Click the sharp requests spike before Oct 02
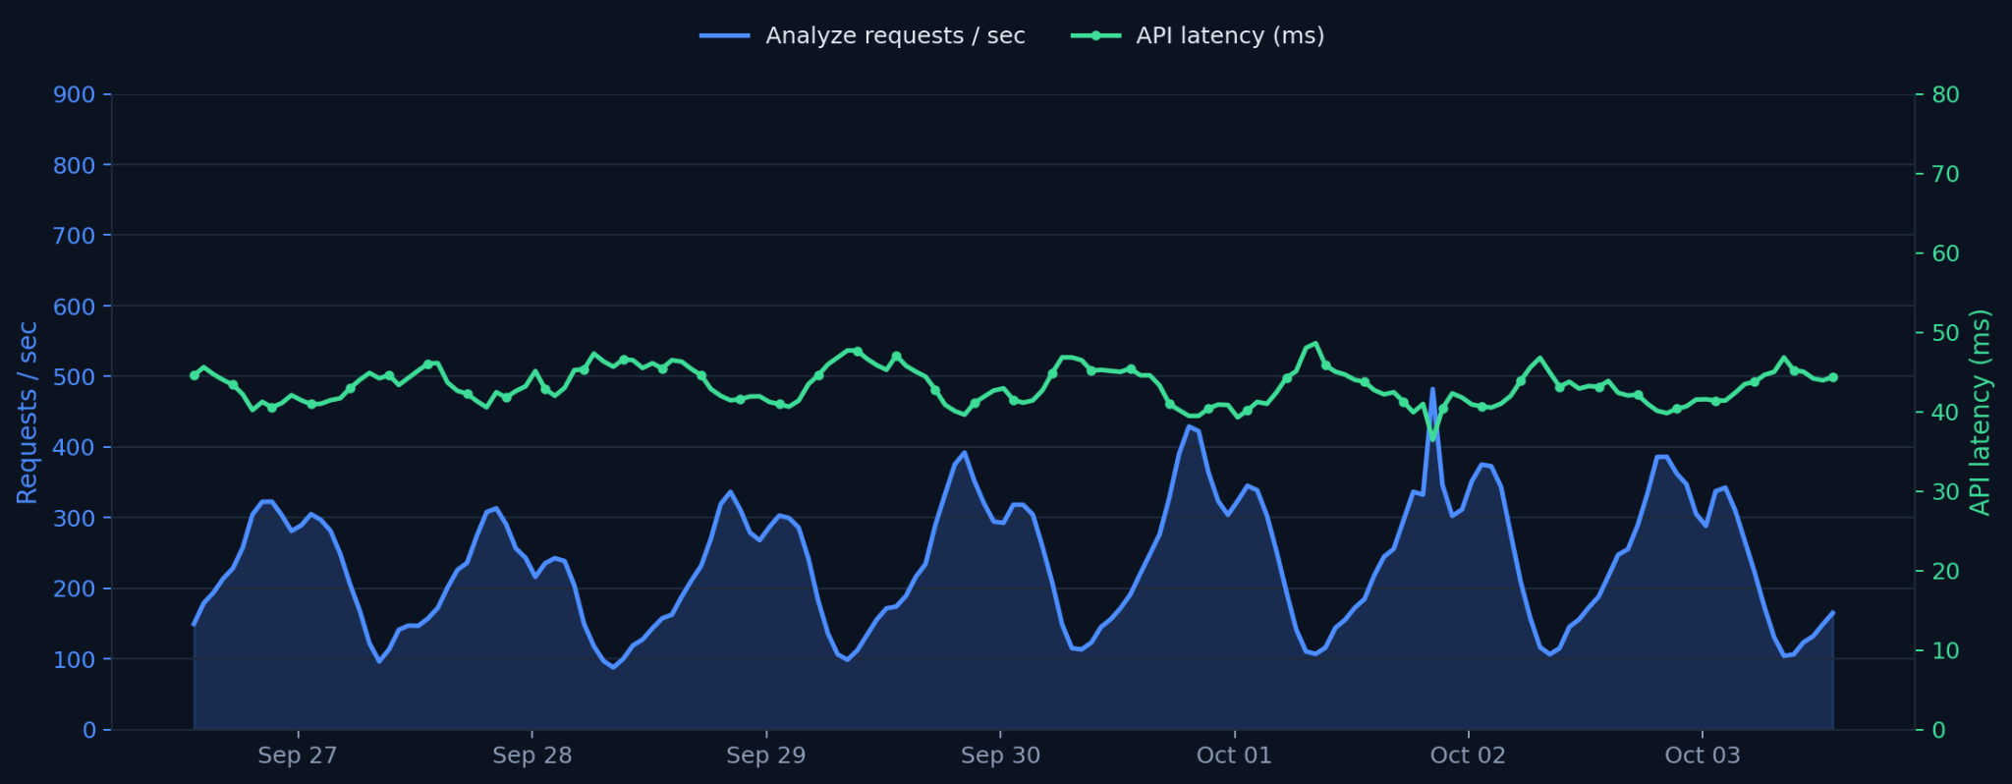This screenshot has height=784, width=2012. point(1432,389)
